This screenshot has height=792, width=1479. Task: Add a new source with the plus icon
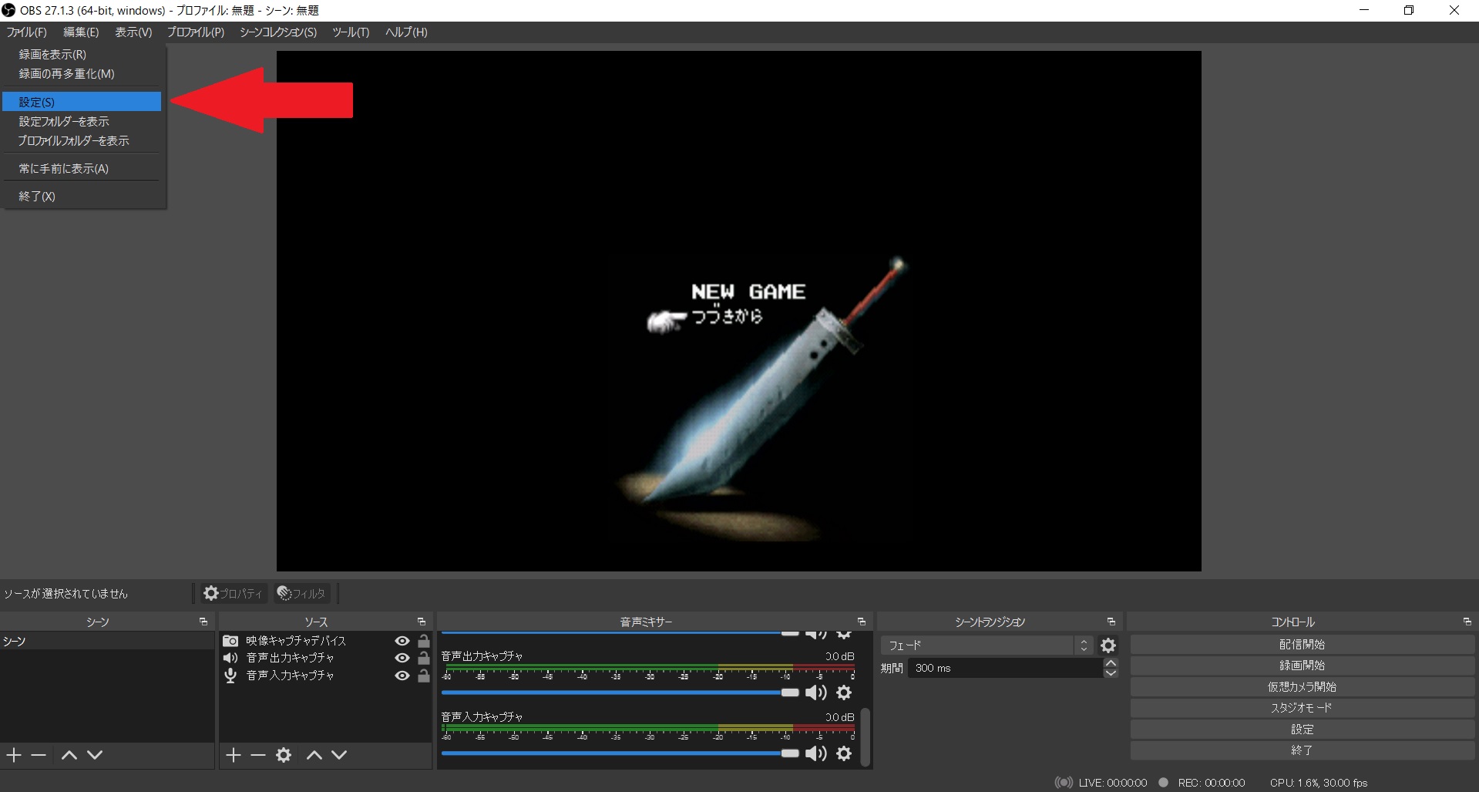[x=234, y=755]
